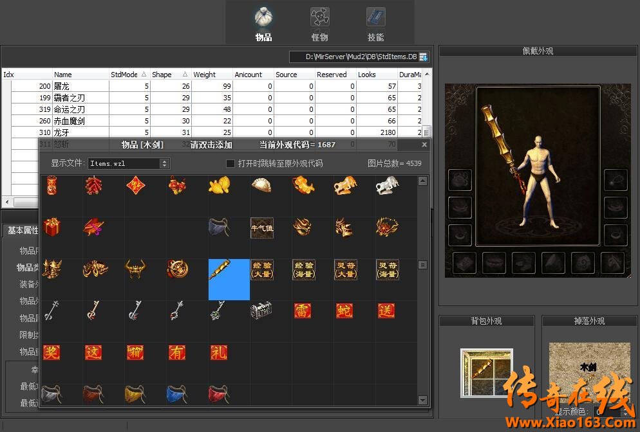The image size is (640, 432).
Task: Select the firecracker string item icon
Action: coord(93,186)
